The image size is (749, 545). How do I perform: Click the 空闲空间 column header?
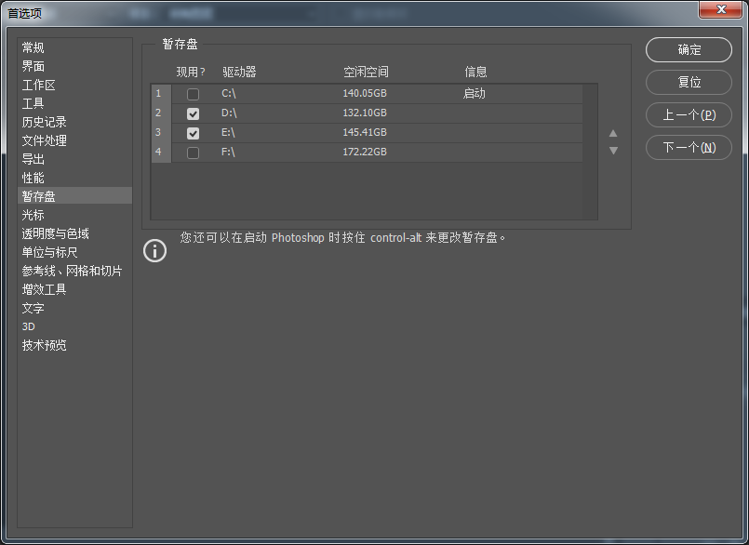(x=366, y=73)
